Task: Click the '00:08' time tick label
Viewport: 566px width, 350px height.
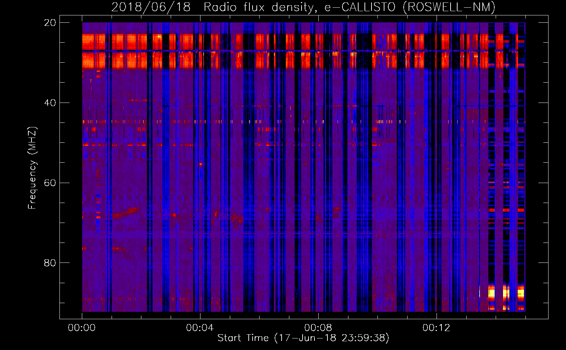Action: click(318, 328)
